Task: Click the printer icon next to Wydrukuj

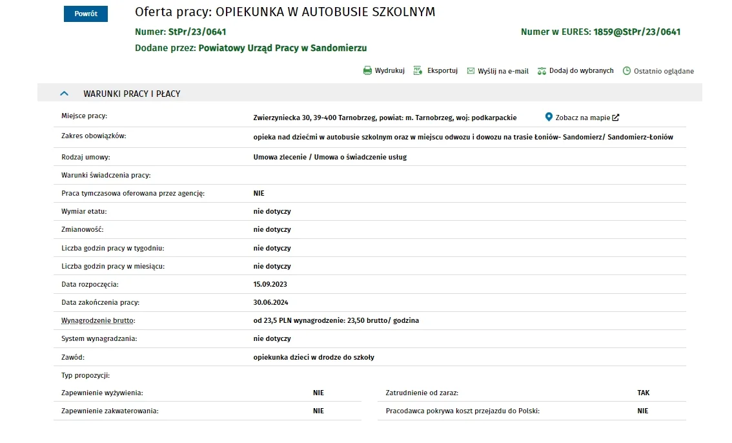Action: pyautogui.click(x=367, y=71)
